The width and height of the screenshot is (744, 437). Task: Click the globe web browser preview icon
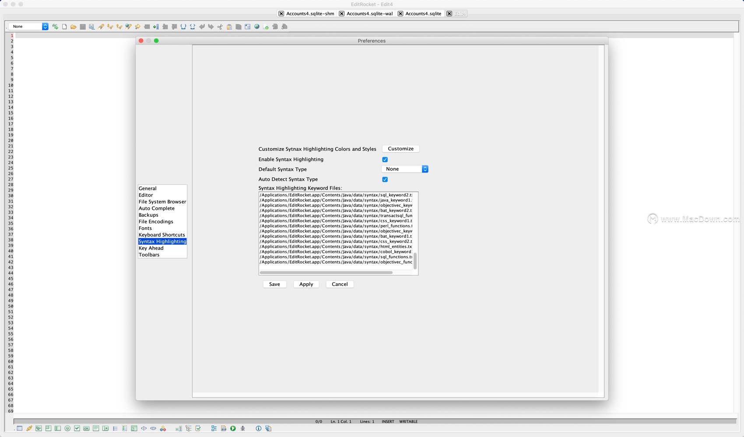click(x=257, y=27)
